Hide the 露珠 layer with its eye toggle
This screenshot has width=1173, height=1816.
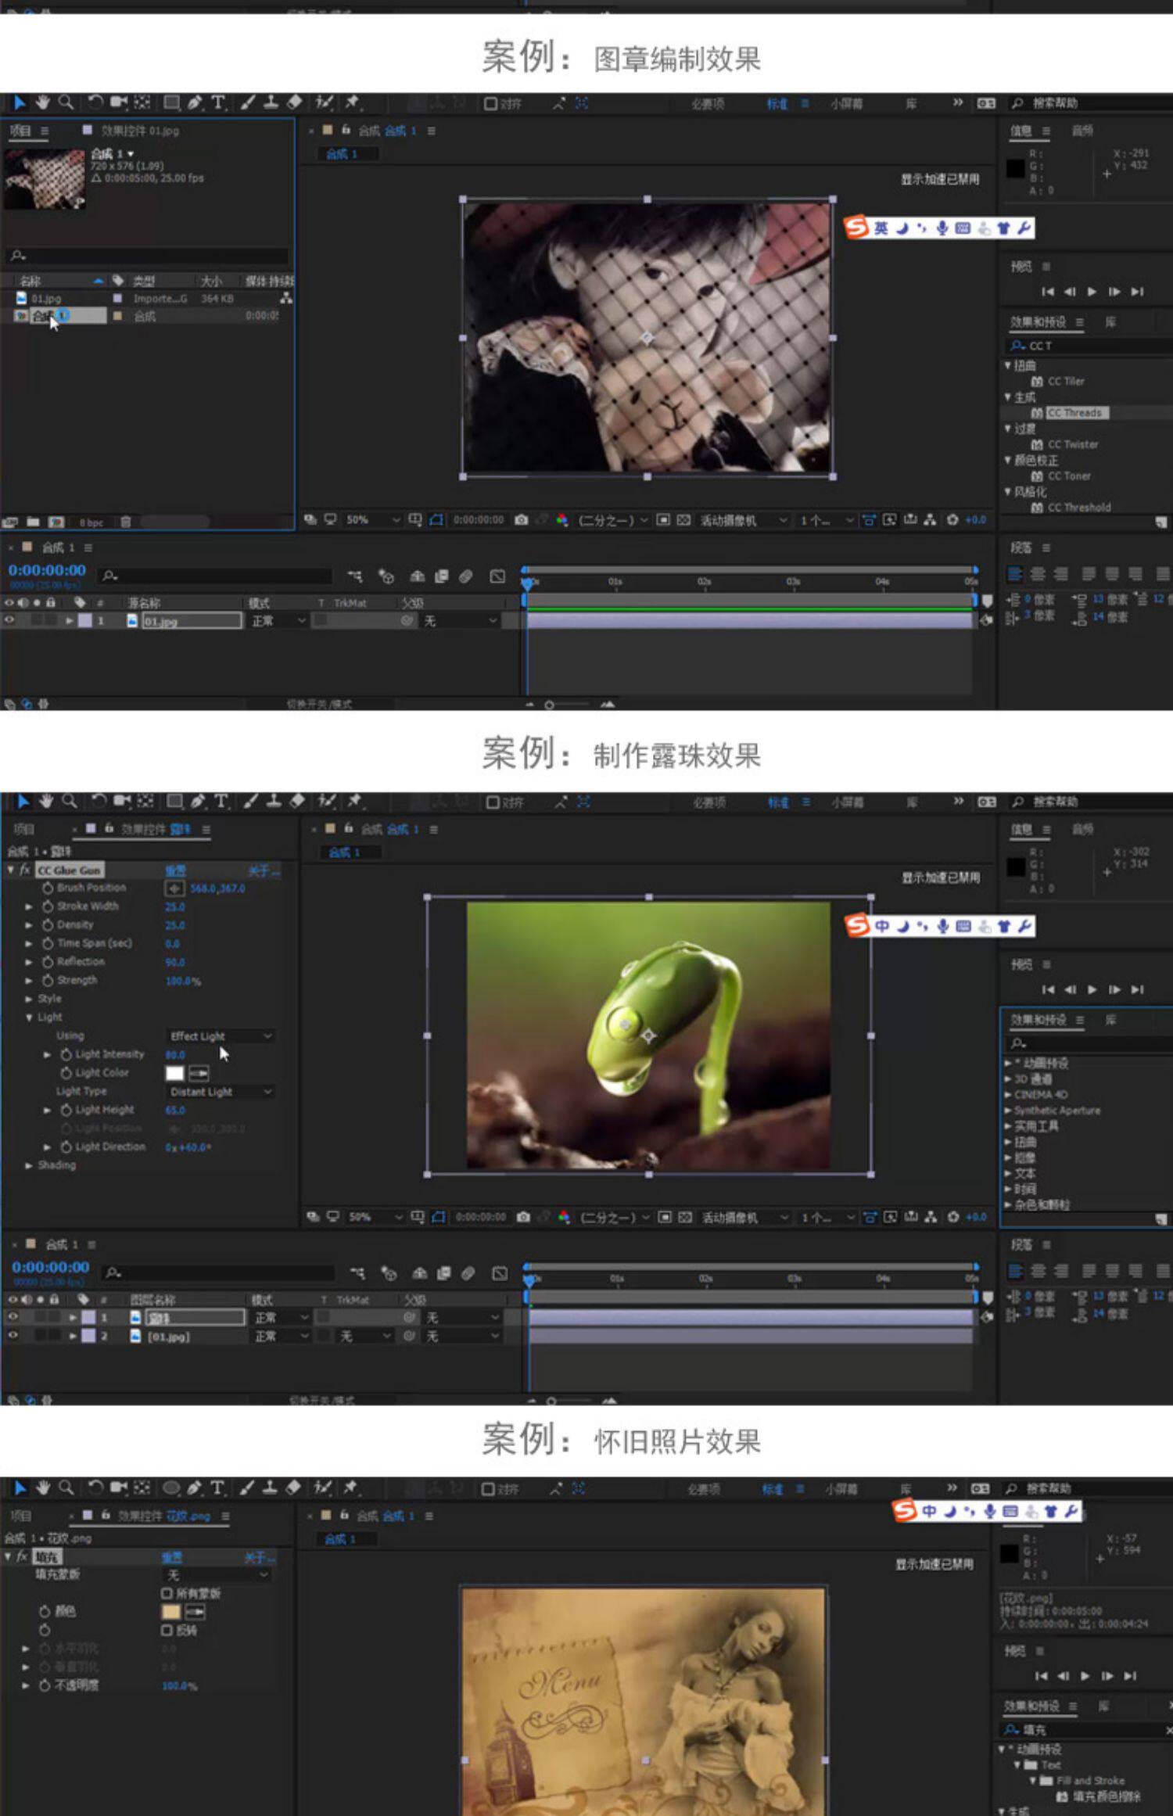(x=13, y=1317)
